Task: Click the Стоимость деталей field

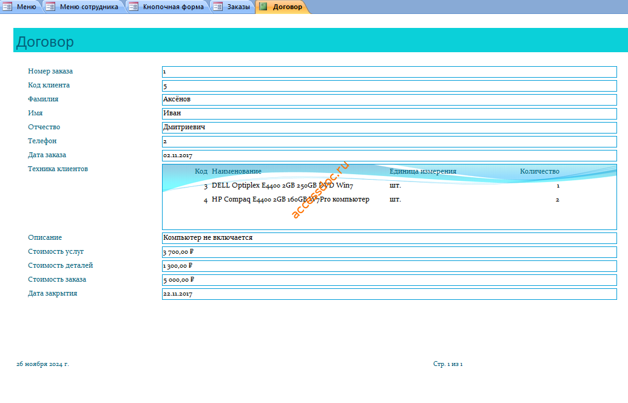Action: [390, 266]
